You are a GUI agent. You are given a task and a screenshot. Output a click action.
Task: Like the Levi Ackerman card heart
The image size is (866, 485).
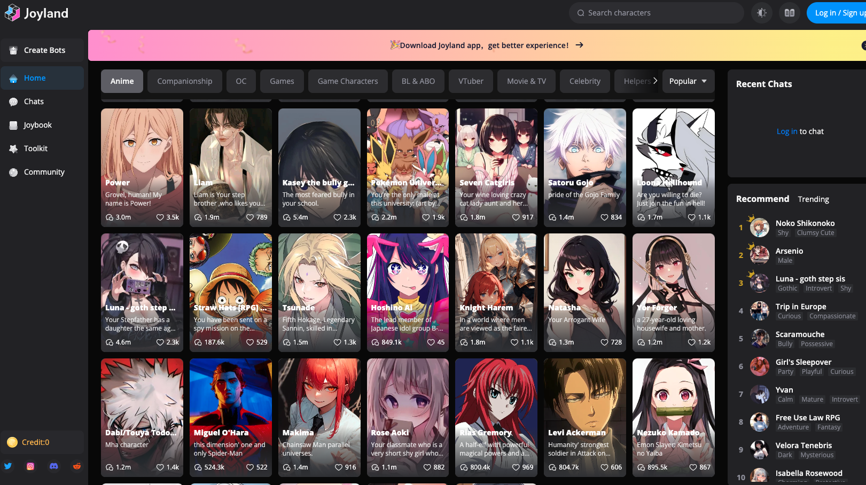(604, 467)
